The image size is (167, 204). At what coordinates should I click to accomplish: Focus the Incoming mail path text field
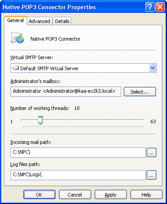coord(78,153)
